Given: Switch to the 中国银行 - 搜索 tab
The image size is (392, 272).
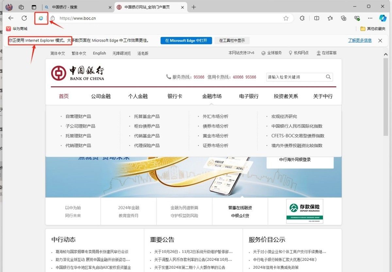Looking at the screenshot, I should 70,6.
